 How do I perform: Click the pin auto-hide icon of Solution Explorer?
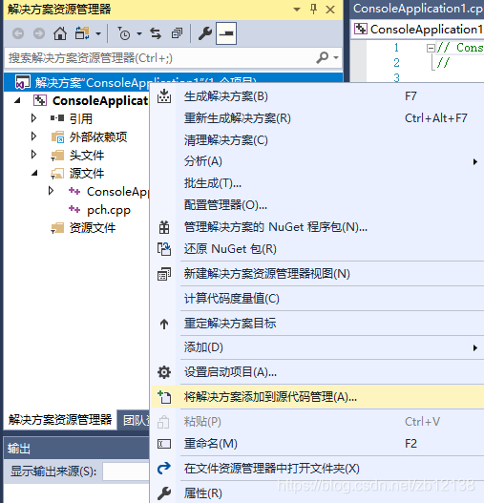click(x=314, y=10)
